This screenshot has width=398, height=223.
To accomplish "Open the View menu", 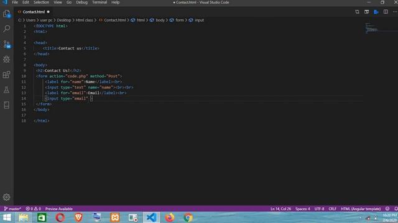I will click(58, 2).
